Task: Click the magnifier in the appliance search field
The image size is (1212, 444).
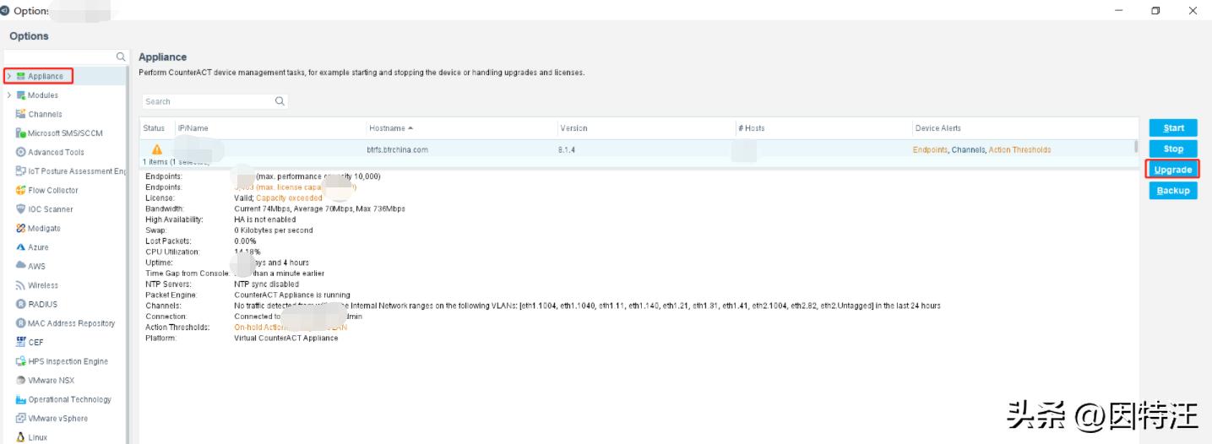Action: [x=280, y=101]
